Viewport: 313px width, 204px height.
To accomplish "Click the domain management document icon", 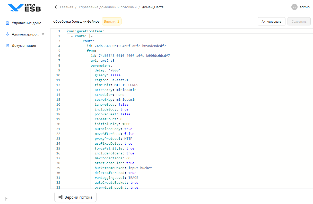I will pyautogui.click(x=7, y=23).
